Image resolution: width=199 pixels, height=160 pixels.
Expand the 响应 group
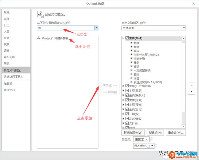tap(132, 50)
